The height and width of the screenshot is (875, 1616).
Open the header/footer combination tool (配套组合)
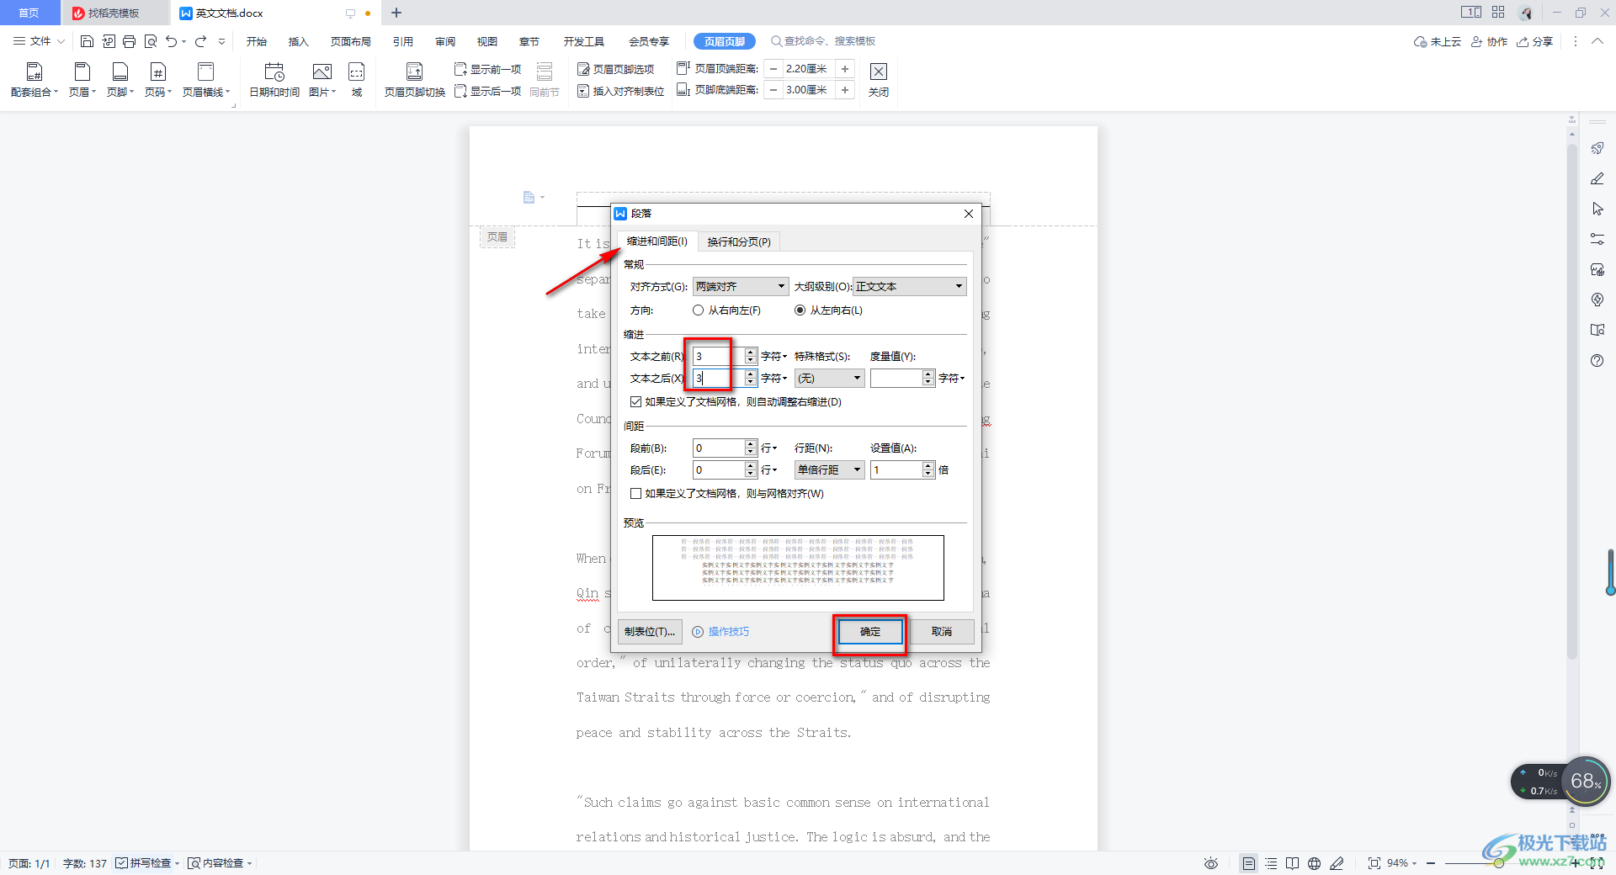pos(34,80)
